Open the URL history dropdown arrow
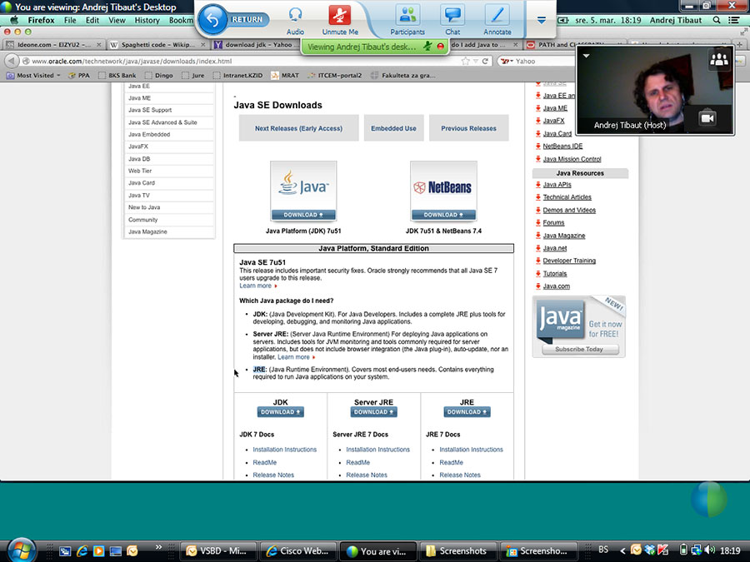The width and height of the screenshot is (750, 562). [476, 61]
